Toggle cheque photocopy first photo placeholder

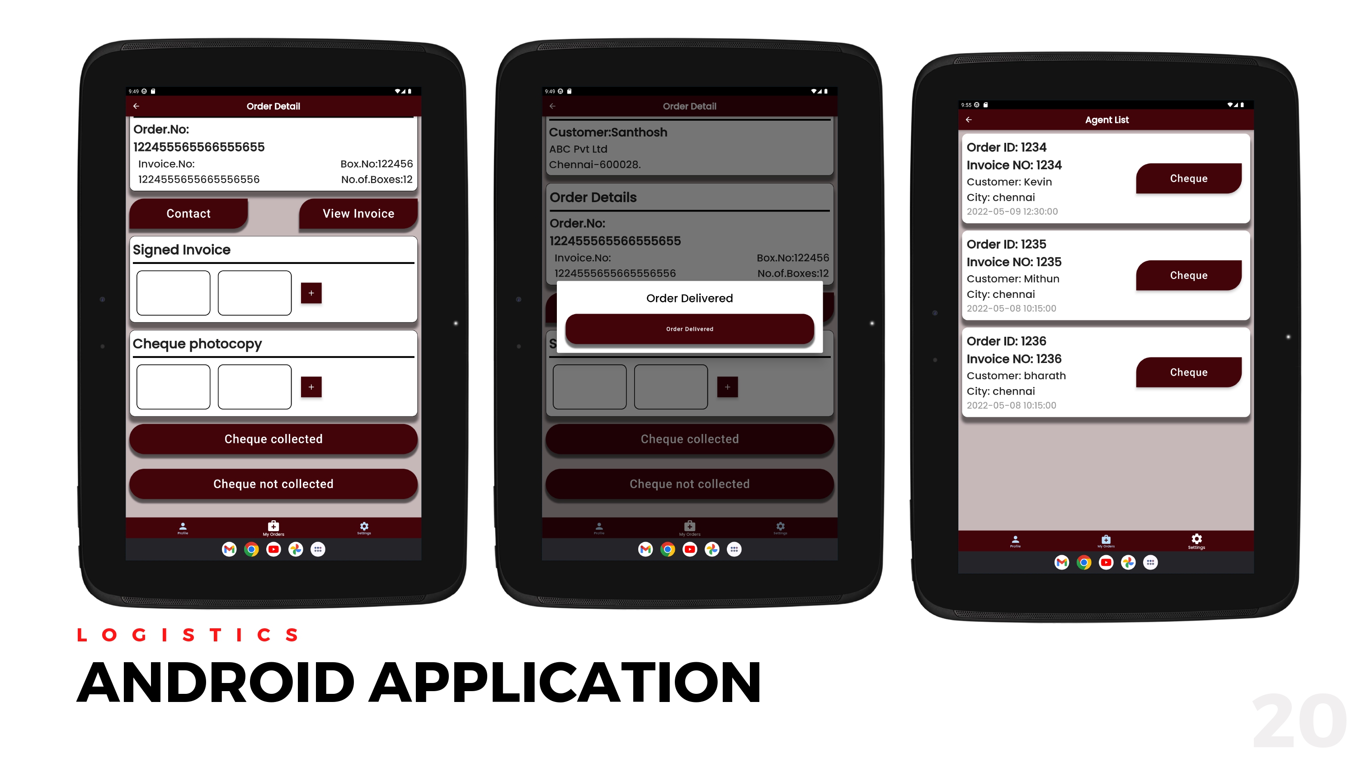click(175, 386)
